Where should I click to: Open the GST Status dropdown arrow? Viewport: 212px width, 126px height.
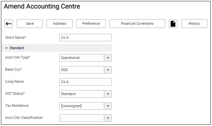[108, 94]
